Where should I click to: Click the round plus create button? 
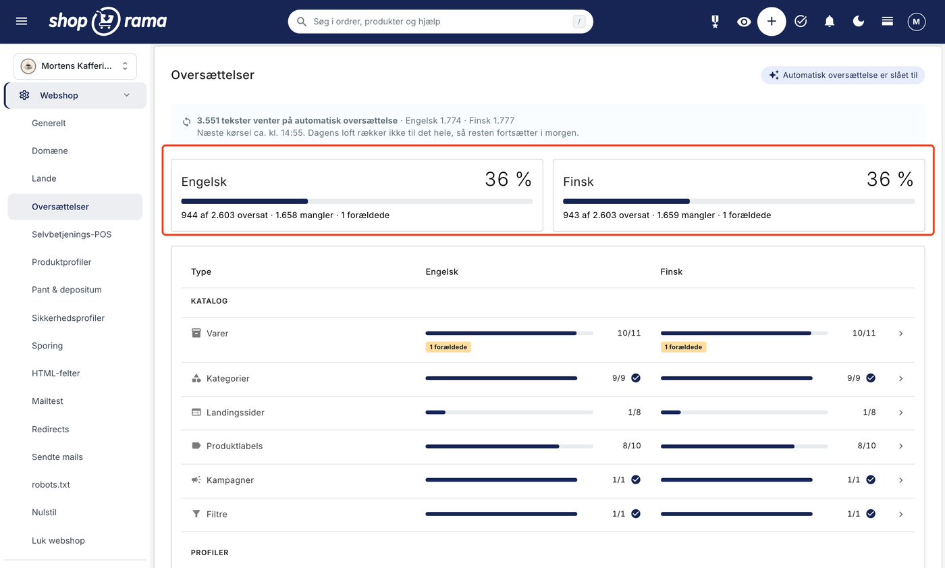(x=772, y=22)
